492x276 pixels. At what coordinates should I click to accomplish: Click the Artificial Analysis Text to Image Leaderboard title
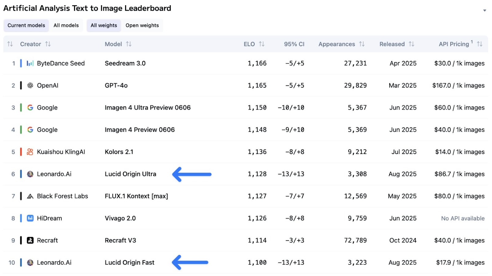pyautogui.click(x=87, y=8)
